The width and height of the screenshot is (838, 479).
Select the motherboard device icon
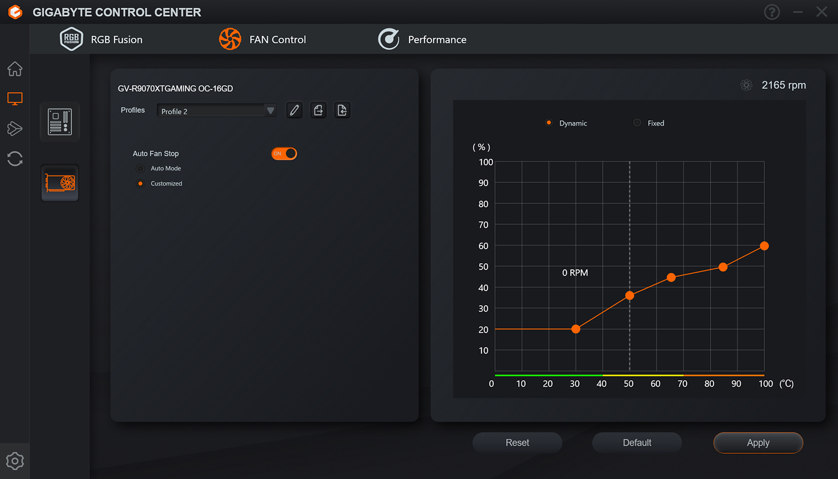[x=60, y=122]
